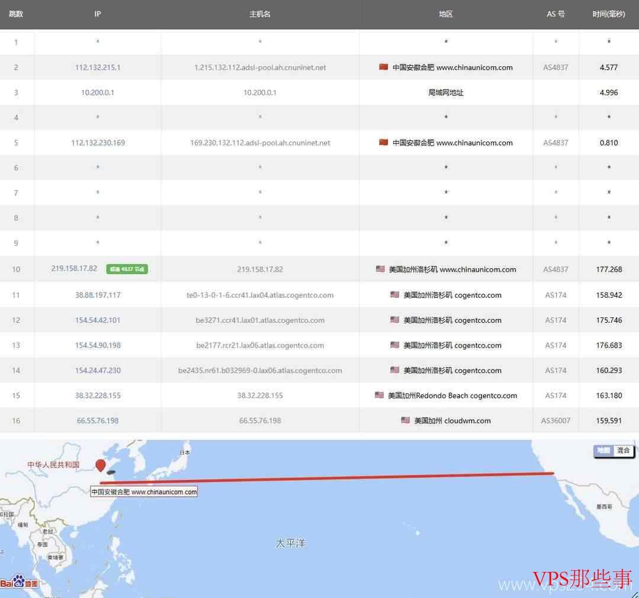Select the red location pin on the map

pos(100,465)
